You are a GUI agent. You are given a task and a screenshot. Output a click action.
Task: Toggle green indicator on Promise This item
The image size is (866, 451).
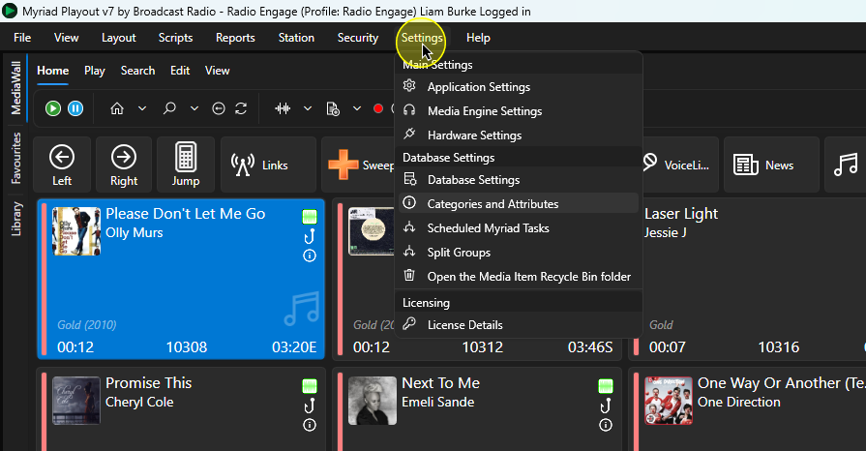point(310,385)
